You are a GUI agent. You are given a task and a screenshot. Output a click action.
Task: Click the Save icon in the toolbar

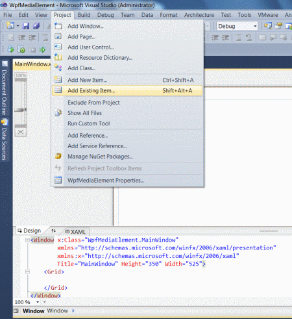(26, 26)
